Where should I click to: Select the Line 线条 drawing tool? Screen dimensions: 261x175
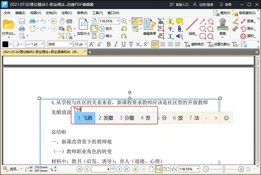(192, 27)
